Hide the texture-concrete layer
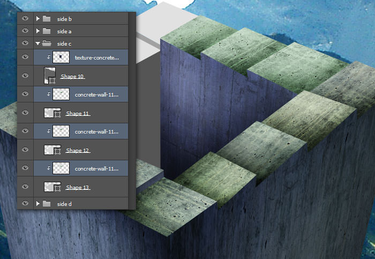This screenshot has height=259, width=375. [25, 57]
